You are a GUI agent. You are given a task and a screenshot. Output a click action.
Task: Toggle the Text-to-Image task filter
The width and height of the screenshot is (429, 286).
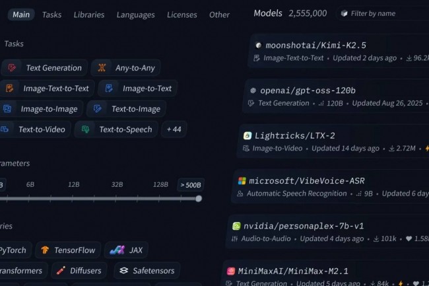coord(127,109)
